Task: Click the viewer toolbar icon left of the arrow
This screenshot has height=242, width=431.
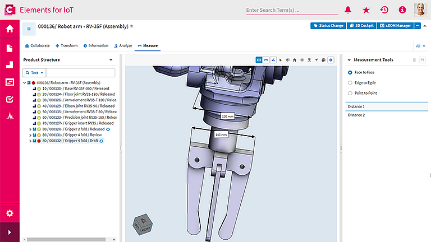Action: (x=309, y=60)
